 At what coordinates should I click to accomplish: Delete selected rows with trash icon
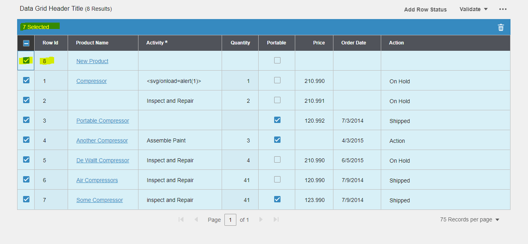point(501,27)
